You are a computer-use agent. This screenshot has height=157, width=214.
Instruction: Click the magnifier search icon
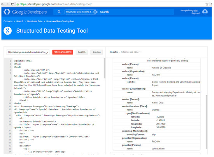click(59, 12)
